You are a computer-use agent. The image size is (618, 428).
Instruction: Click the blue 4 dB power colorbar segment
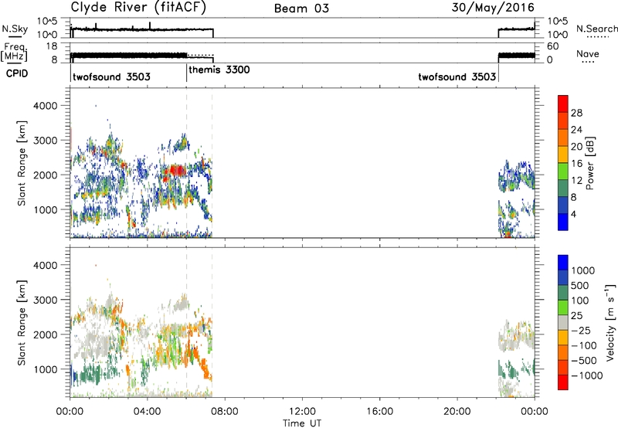563,222
